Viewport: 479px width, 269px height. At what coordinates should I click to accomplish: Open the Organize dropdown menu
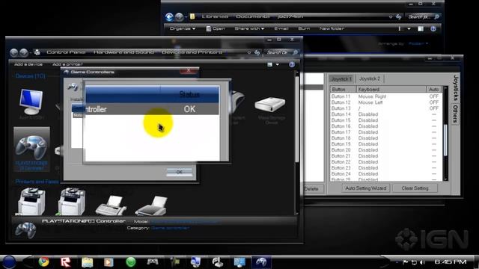tap(183, 28)
